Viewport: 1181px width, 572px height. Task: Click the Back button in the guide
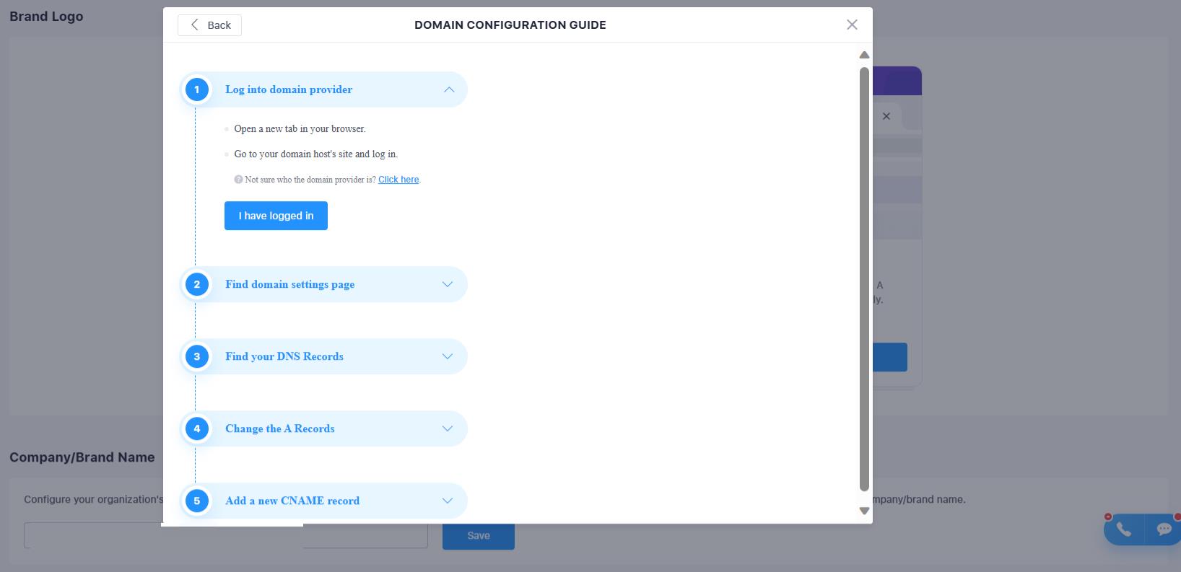(x=209, y=25)
